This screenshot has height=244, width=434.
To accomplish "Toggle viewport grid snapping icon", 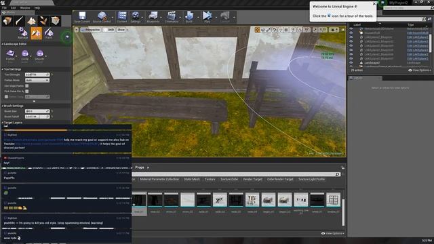I will coord(286,30).
